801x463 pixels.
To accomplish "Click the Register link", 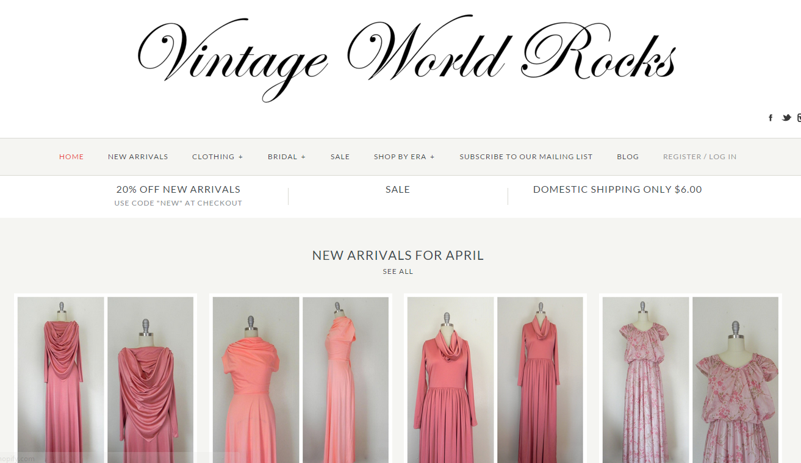I will 682,157.
